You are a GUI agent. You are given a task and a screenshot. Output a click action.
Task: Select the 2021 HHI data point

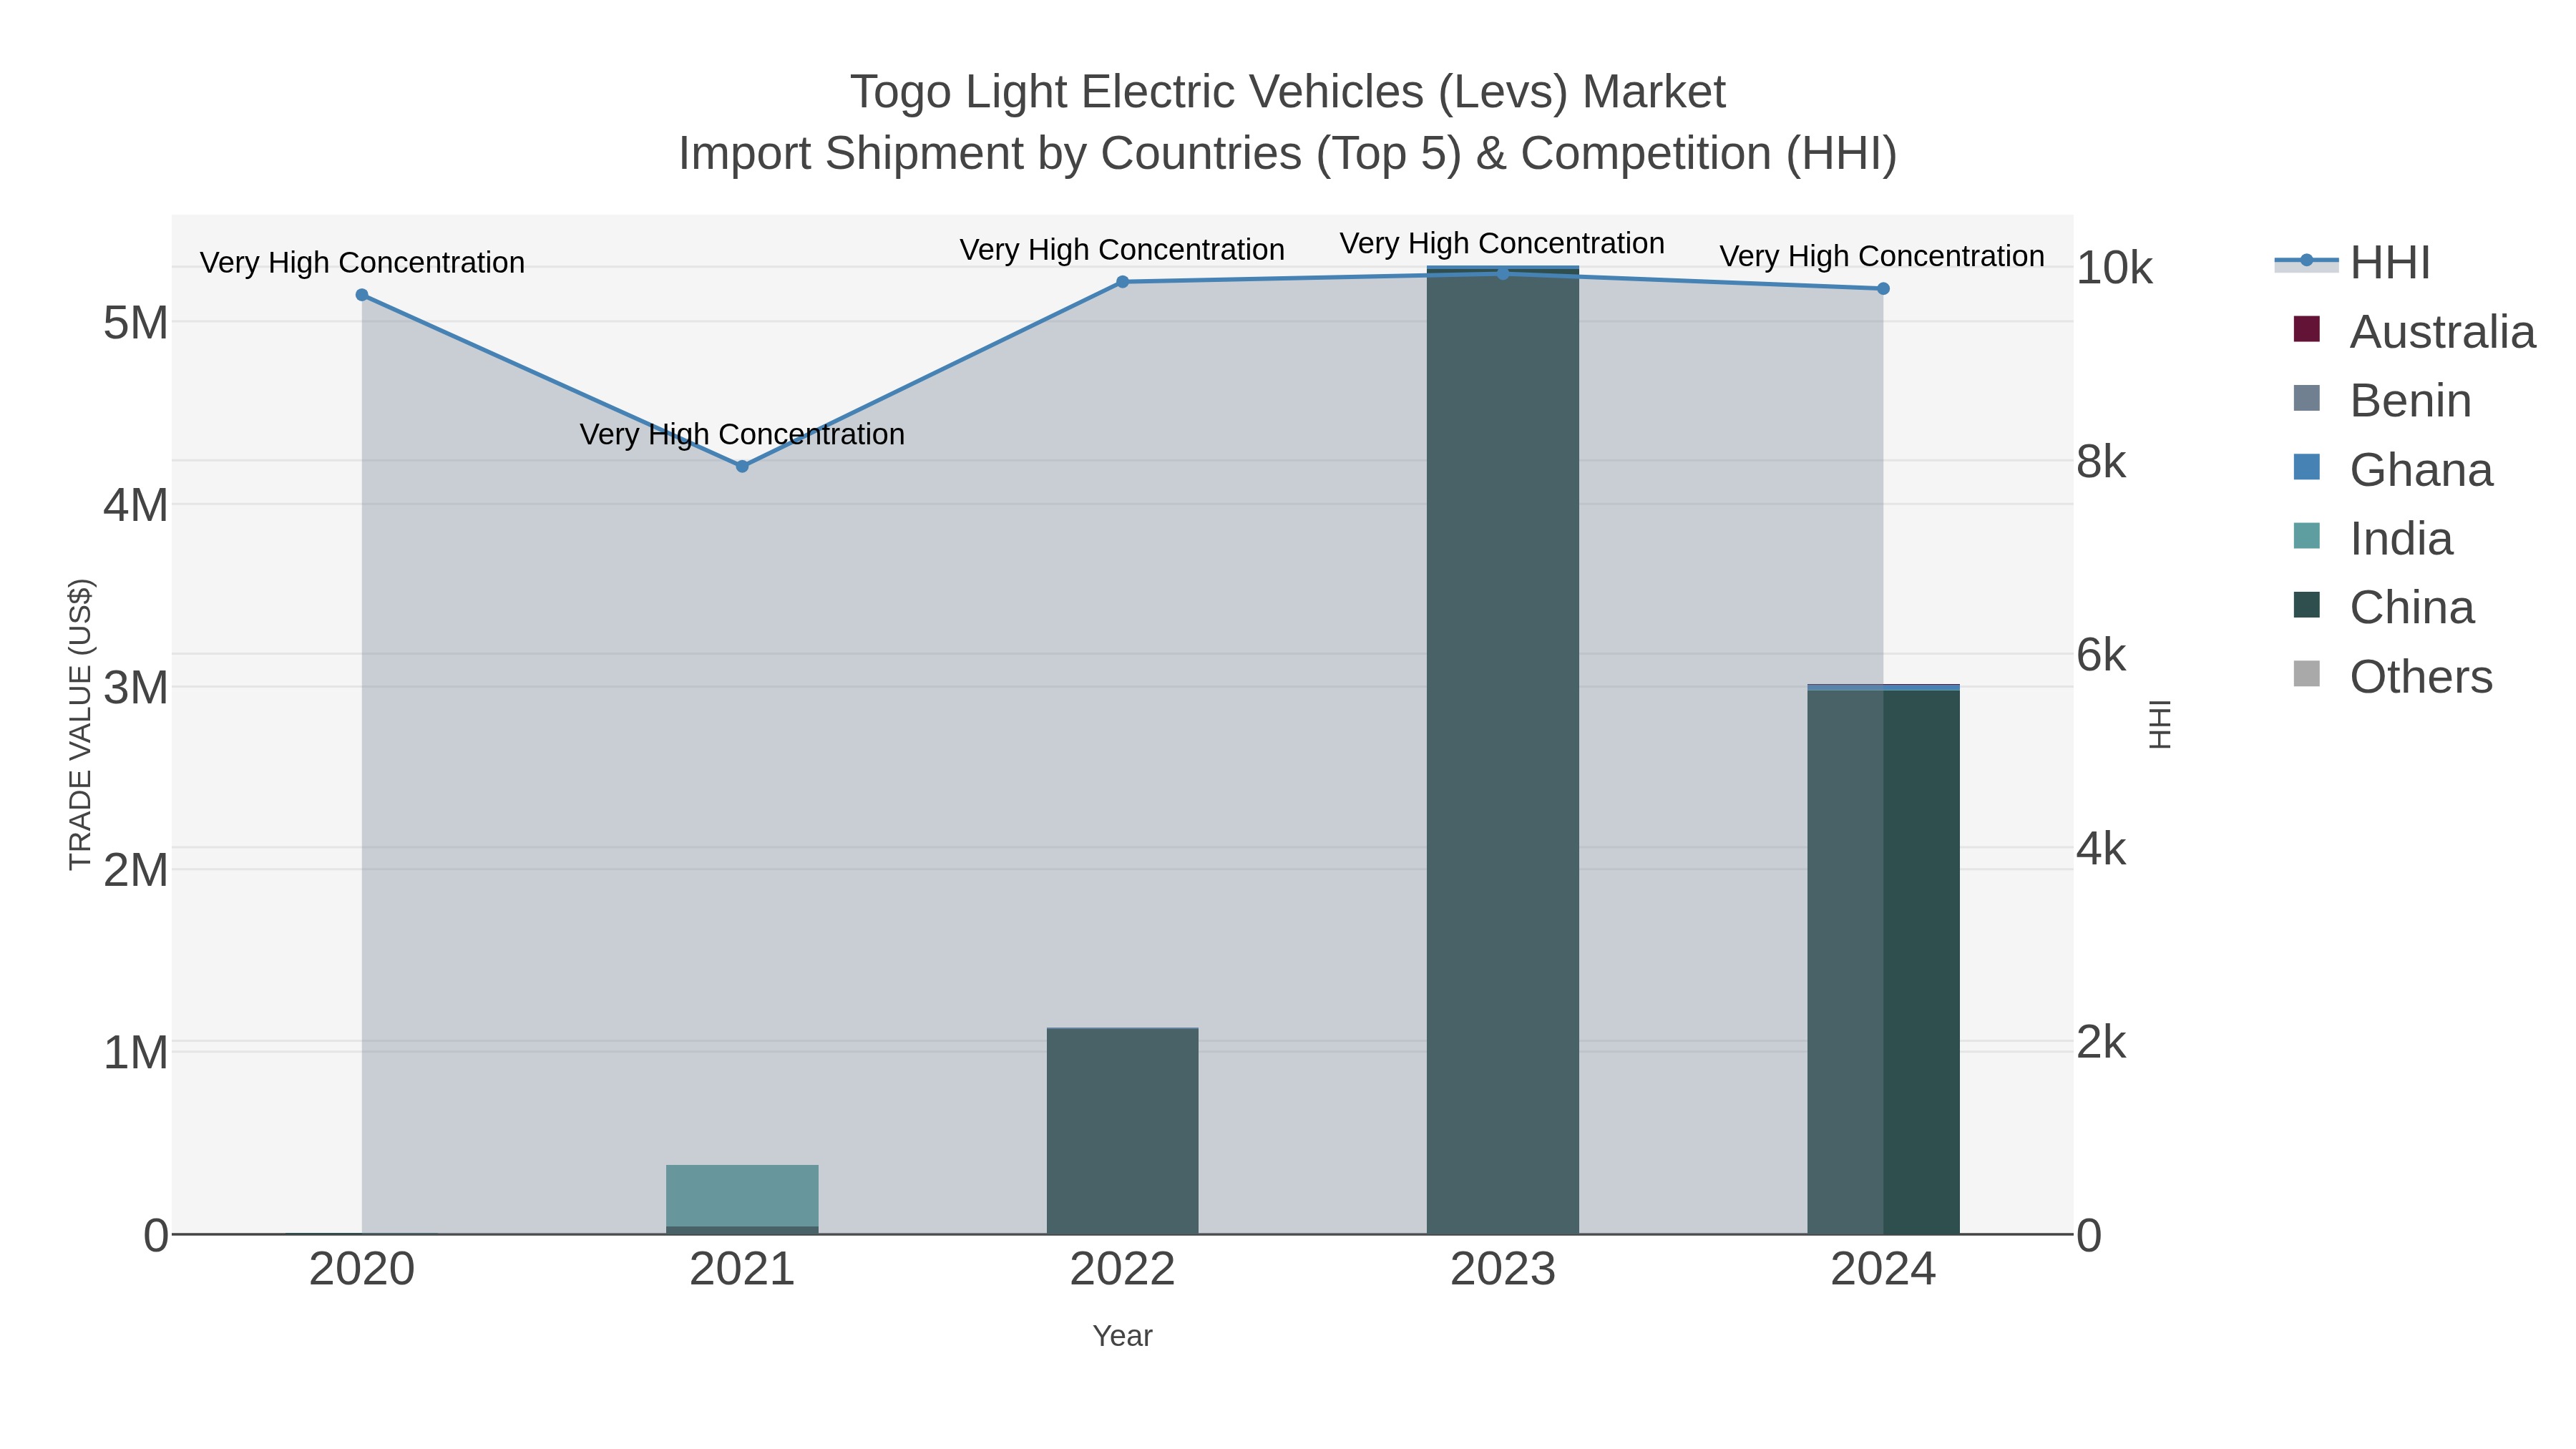[742, 466]
